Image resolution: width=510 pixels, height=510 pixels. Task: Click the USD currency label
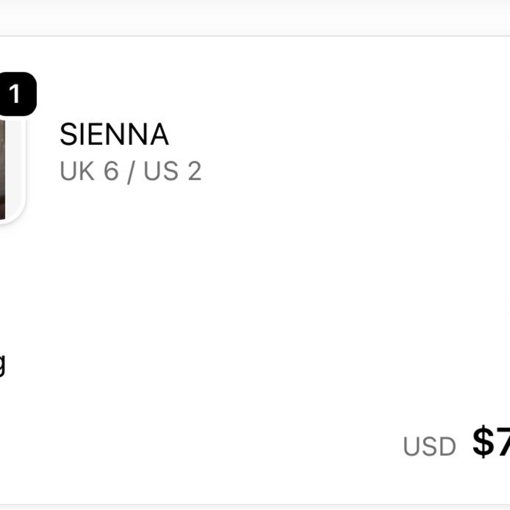coord(429,446)
